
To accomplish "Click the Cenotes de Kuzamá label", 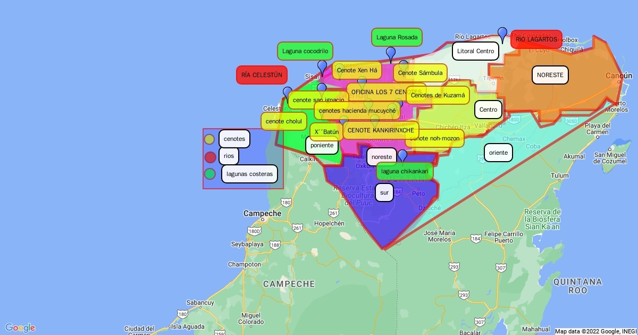I will (x=438, y=96).
